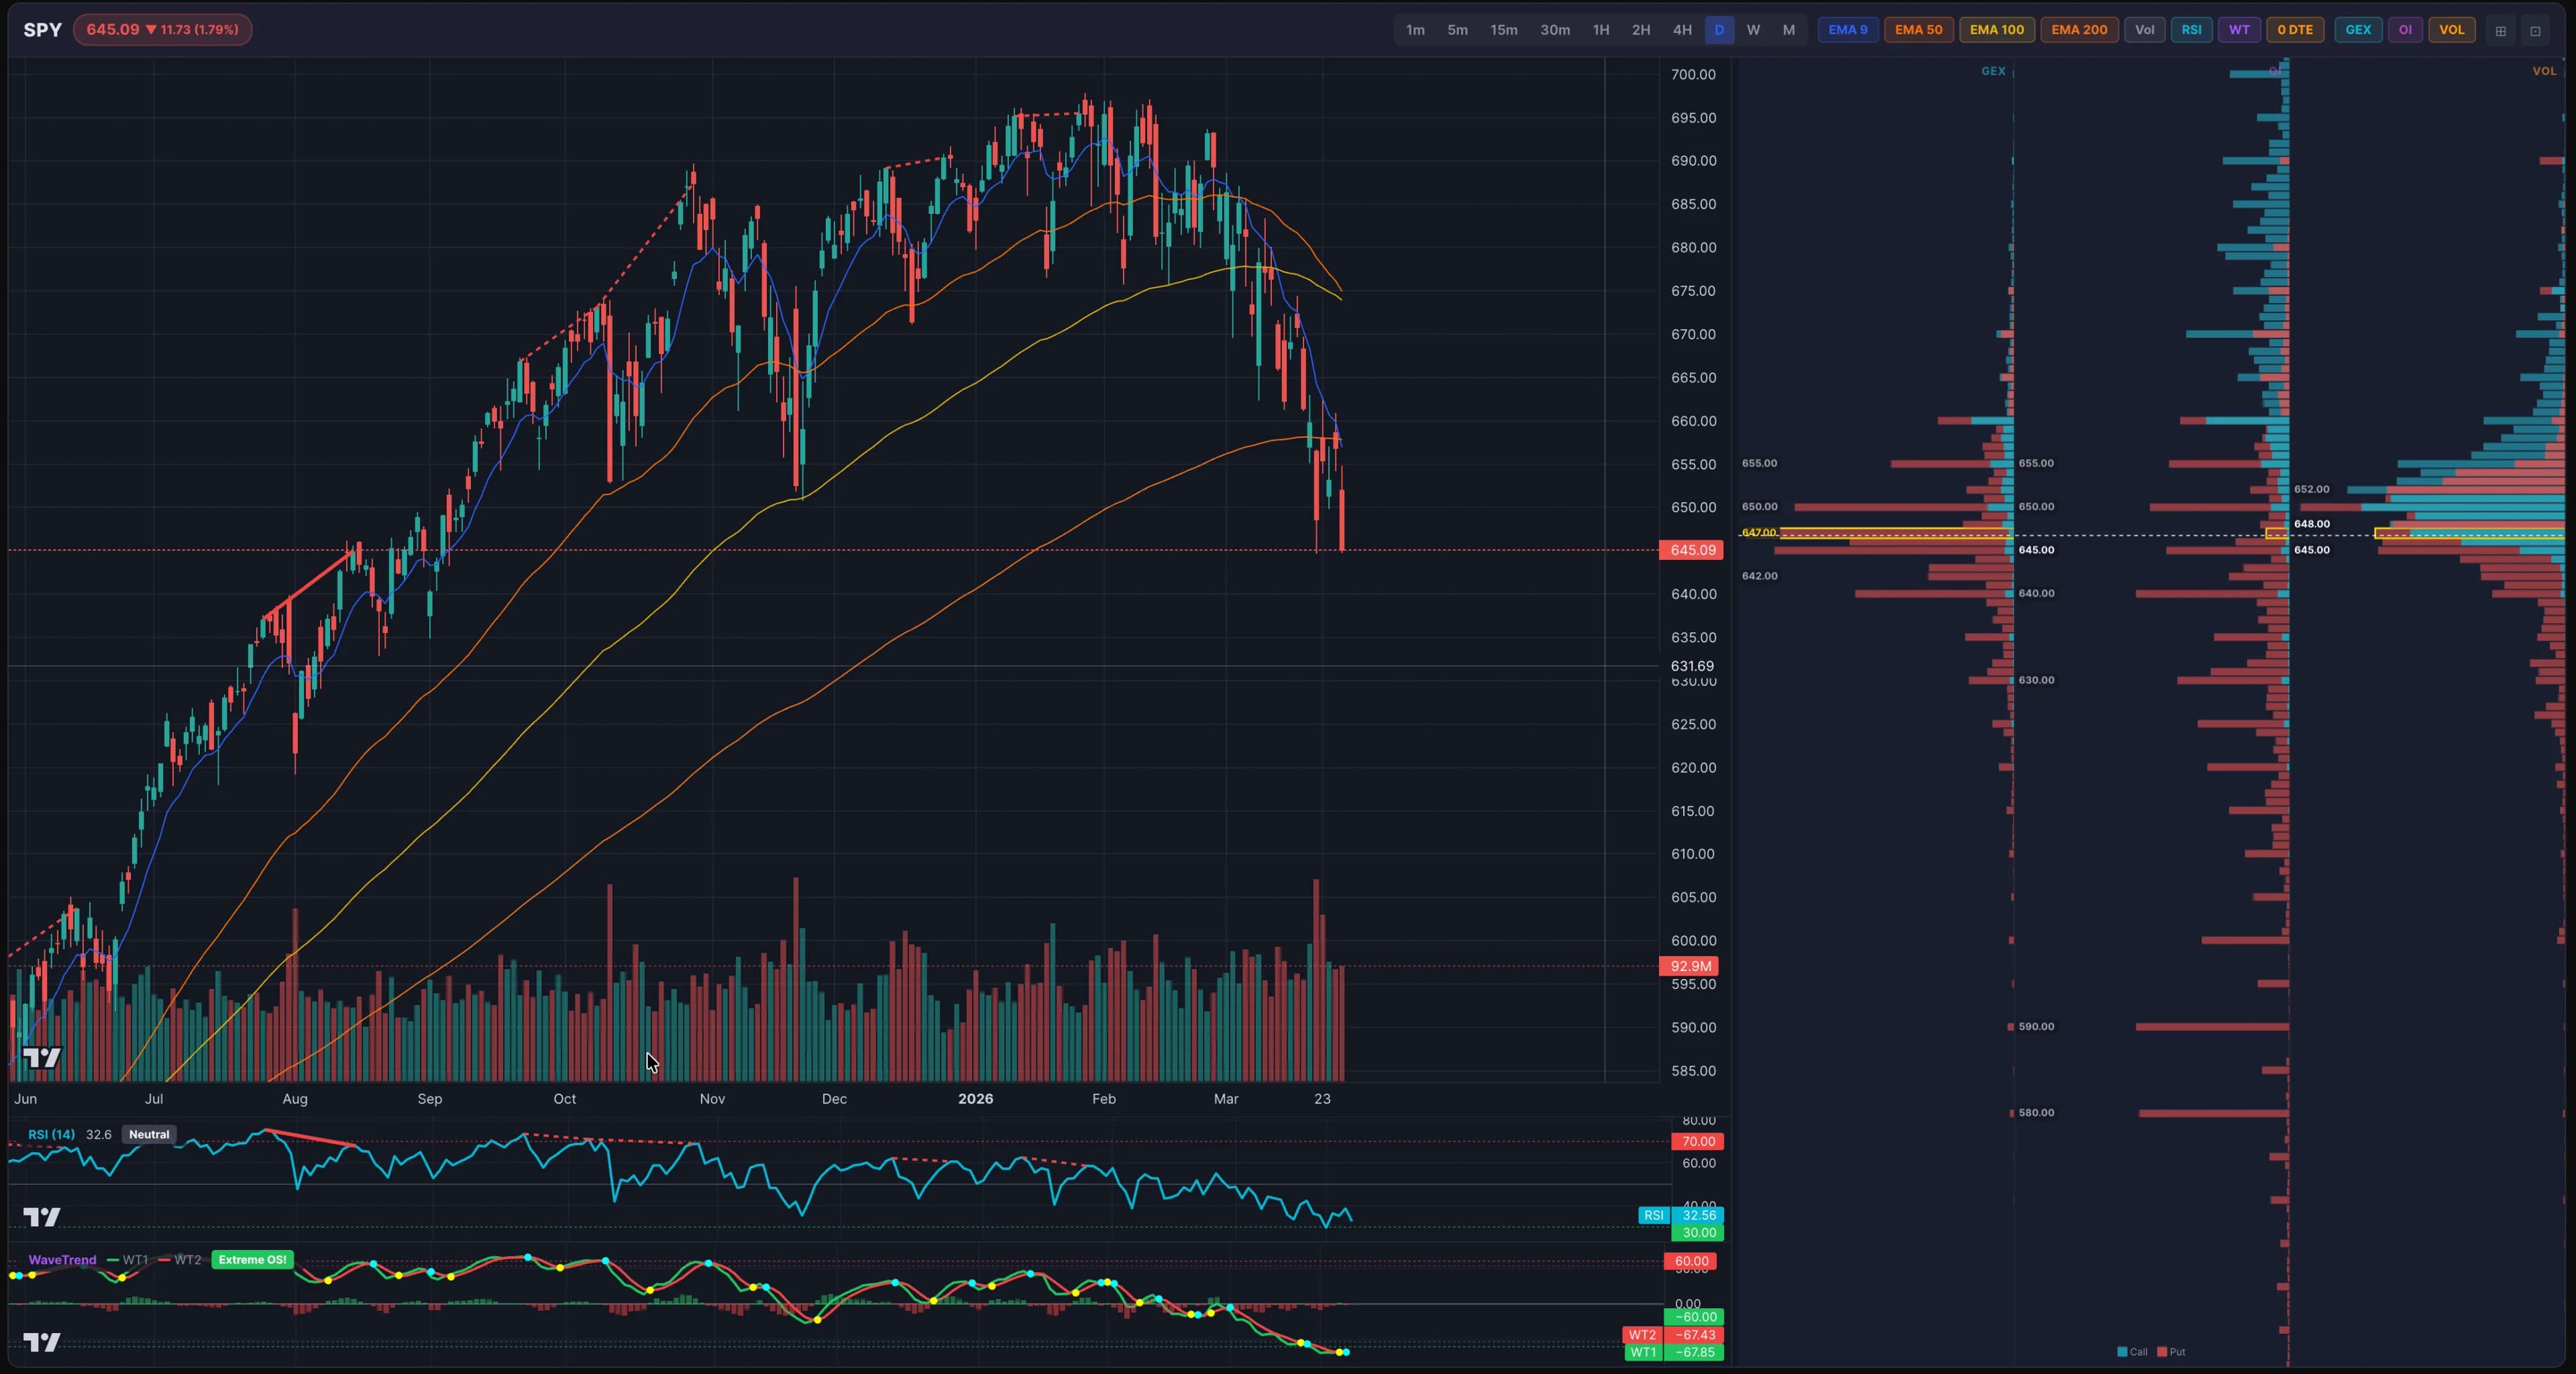Click the 60.00 WaveTrend level tag
The height and width of the screenshot is (1374, 2576).
[1690, 1262]
